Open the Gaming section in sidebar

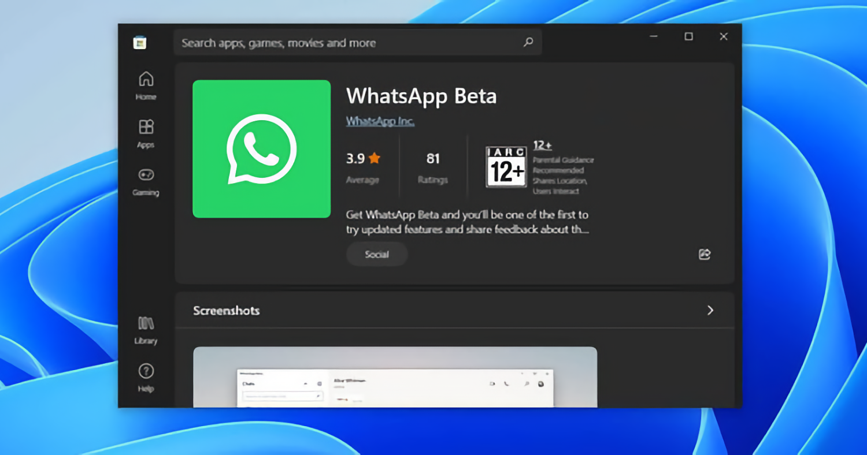coord(146,181)
